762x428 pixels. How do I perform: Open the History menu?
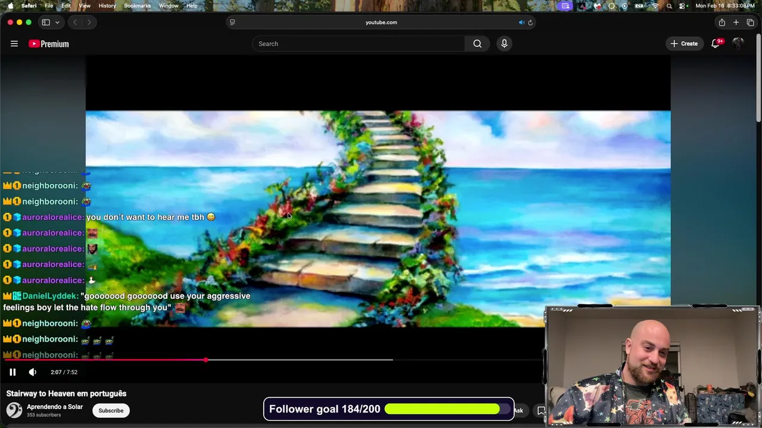107,6
